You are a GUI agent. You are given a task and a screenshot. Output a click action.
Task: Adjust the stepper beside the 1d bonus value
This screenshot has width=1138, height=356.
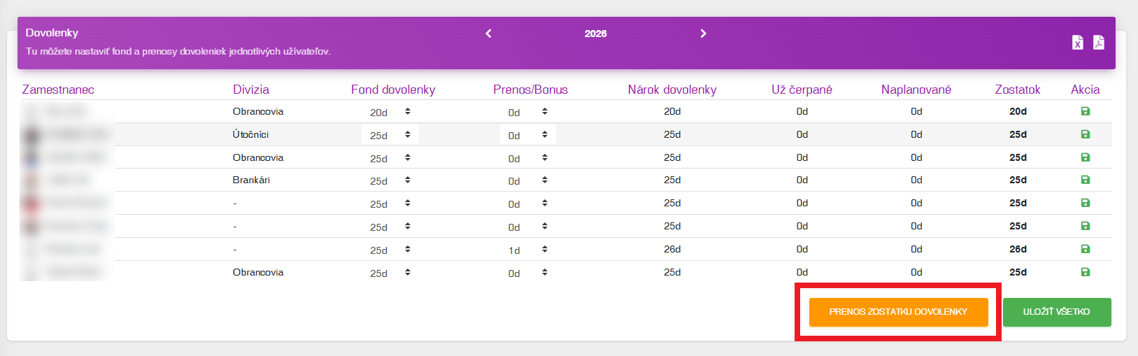pos(544,249)
